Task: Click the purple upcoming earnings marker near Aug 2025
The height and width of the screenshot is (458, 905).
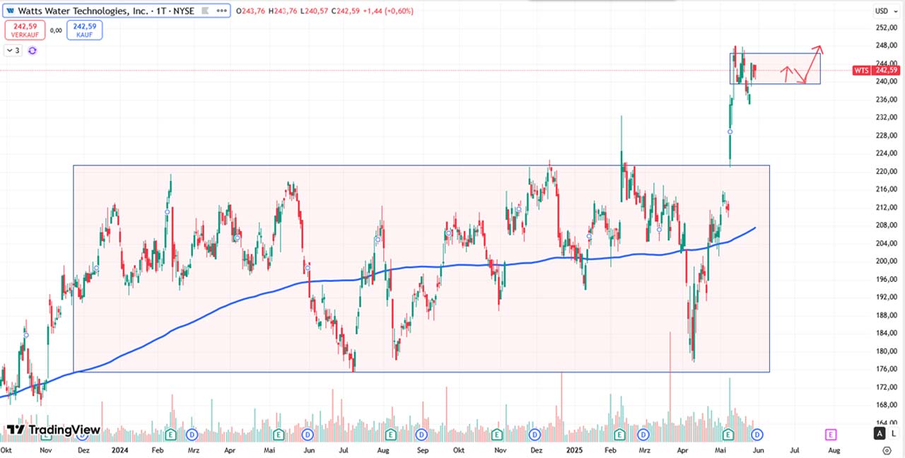Action: 831,433
